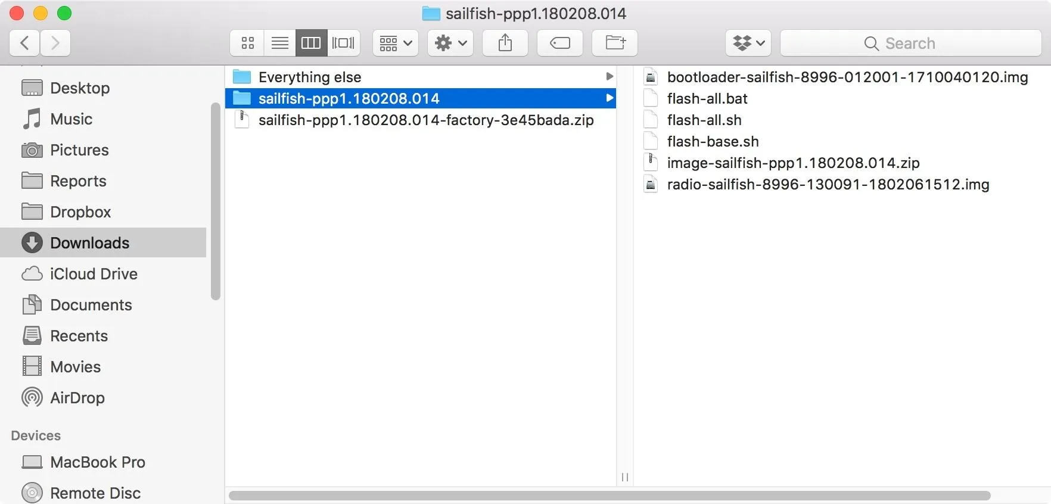Image resolution: width=1051 pixels, height=504 pixels.
Task: Select sailfish-ppp1.180208.014-factory-3e45bada.zip
Action: (x=421, y=120)
